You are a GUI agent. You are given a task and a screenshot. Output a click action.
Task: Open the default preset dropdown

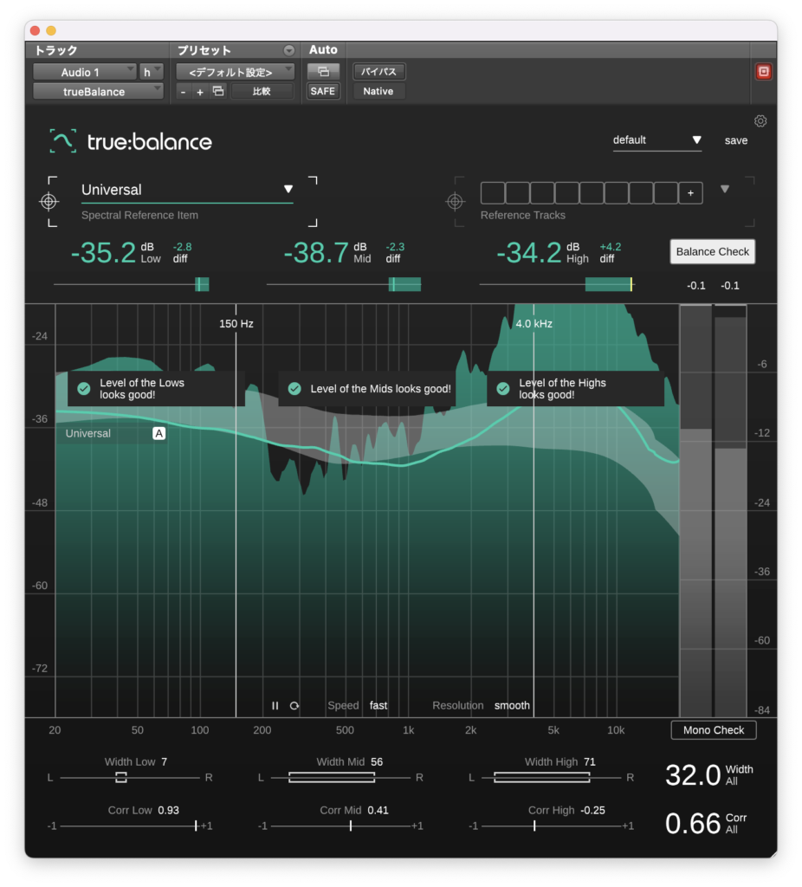657,140
